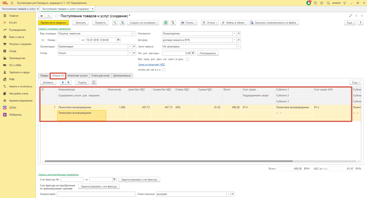Click the green Excel sheet icon

click(x=166, y=23)
